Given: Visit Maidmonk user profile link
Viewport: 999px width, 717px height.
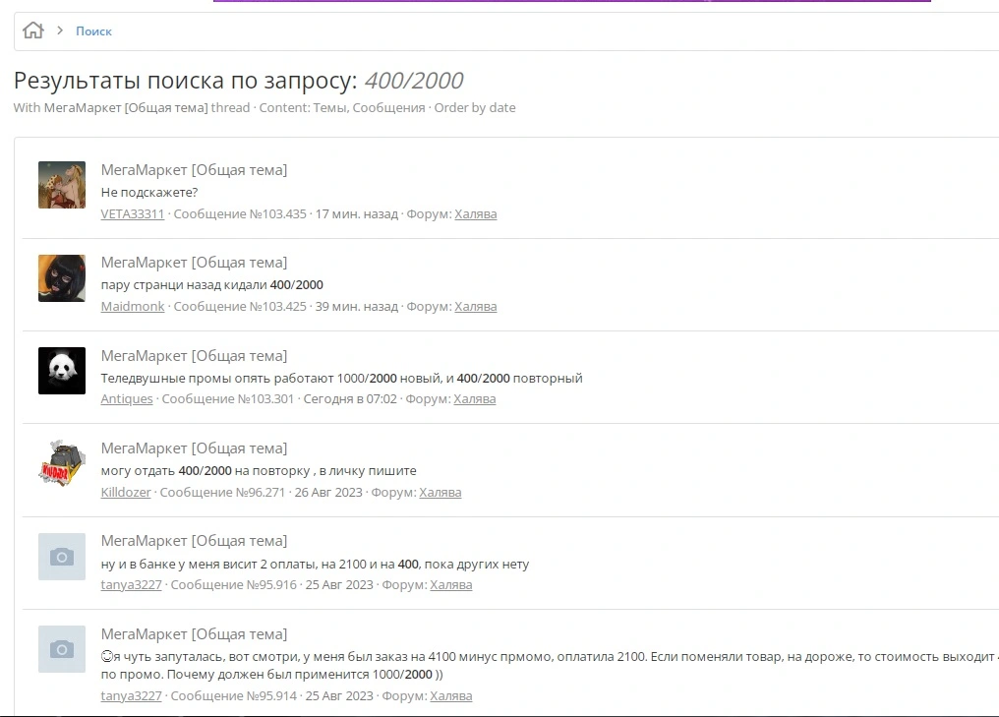Looking at the screenshot, I should coord(133,307).
